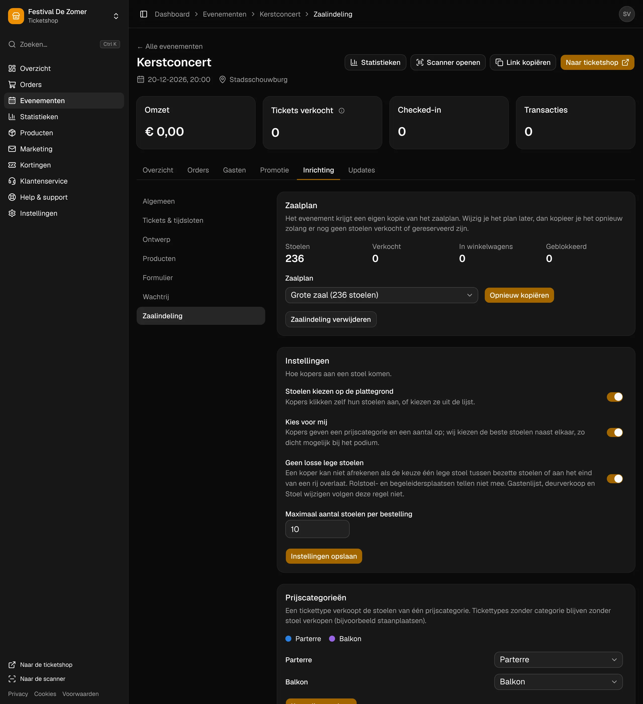
Task: Click the info icon next to Tickets verkocht
Action: [342, 111]
